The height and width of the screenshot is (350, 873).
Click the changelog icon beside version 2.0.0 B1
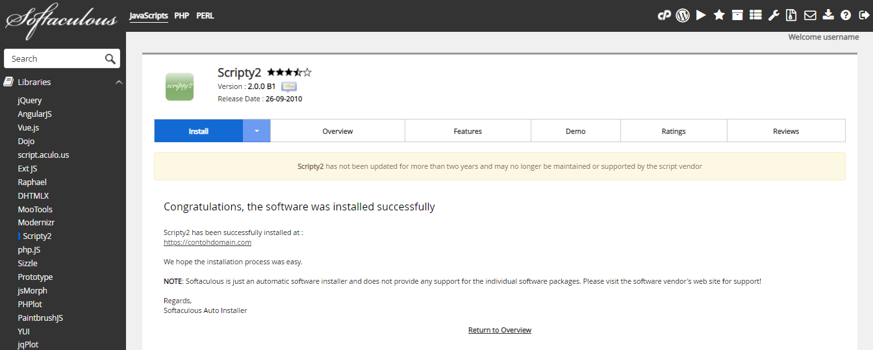tap(289, 86)
